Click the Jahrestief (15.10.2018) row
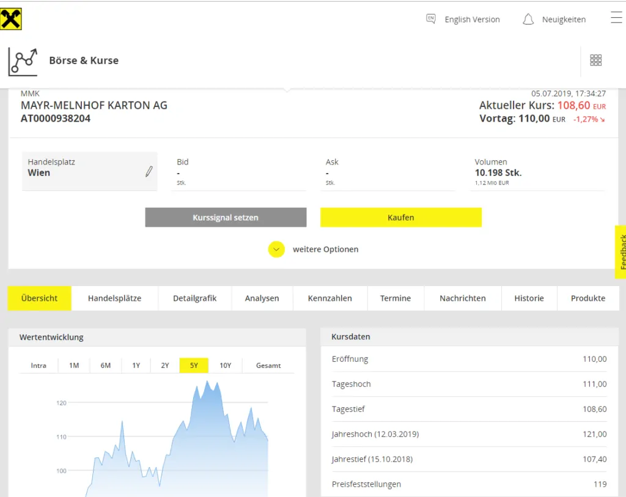The image size is (626, 497). coord(469,459)
